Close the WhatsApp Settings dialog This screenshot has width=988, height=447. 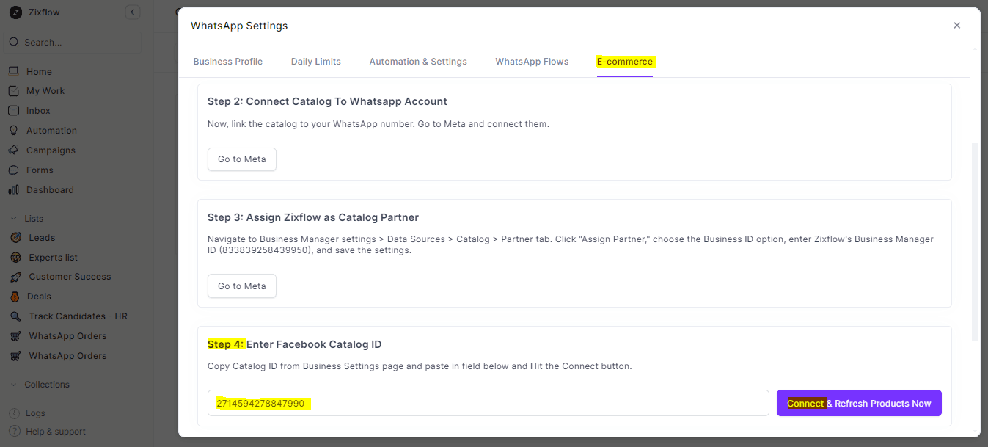coord(956,26)
